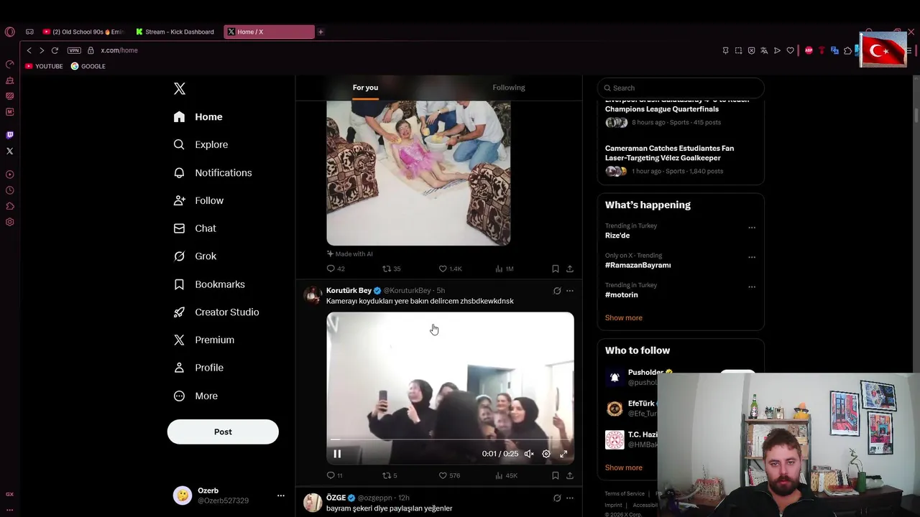Bookmark the Korutürk Bey post
This screenshot has width=920, height=517.
tap(555, 475)
